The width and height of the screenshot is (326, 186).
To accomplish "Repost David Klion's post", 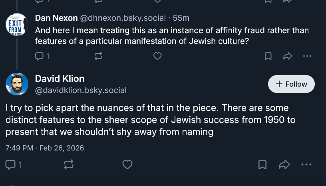I will click(x=68, y=164).
